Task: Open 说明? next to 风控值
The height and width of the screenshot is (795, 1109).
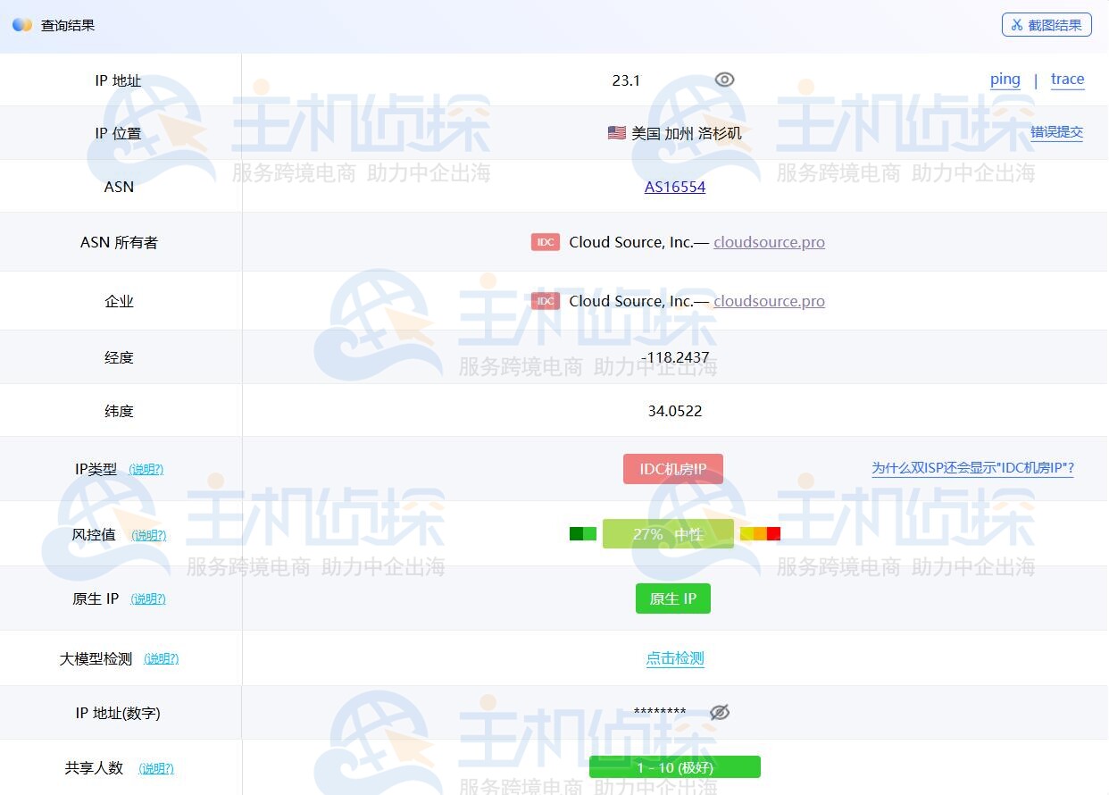Action: click(148, 535)
